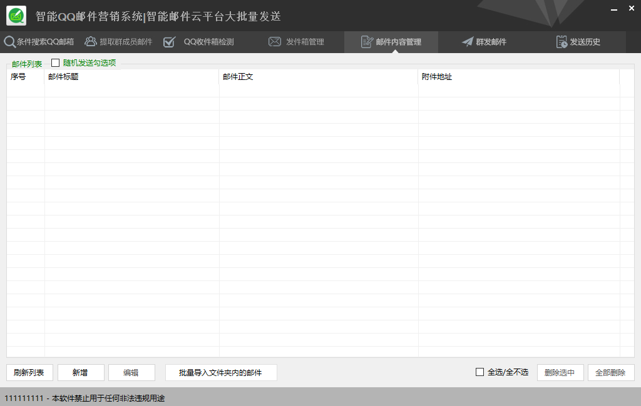Click the 新增 button
Image resolution: width=641 pixels, height=406 pixels.
coord(81,372)
